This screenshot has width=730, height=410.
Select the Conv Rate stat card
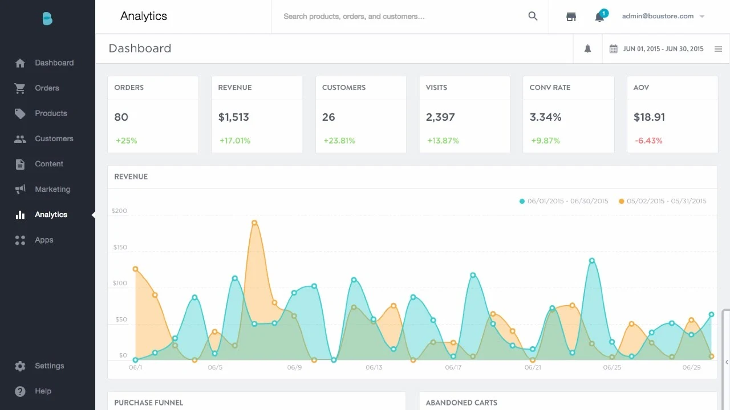coord(568,115)
